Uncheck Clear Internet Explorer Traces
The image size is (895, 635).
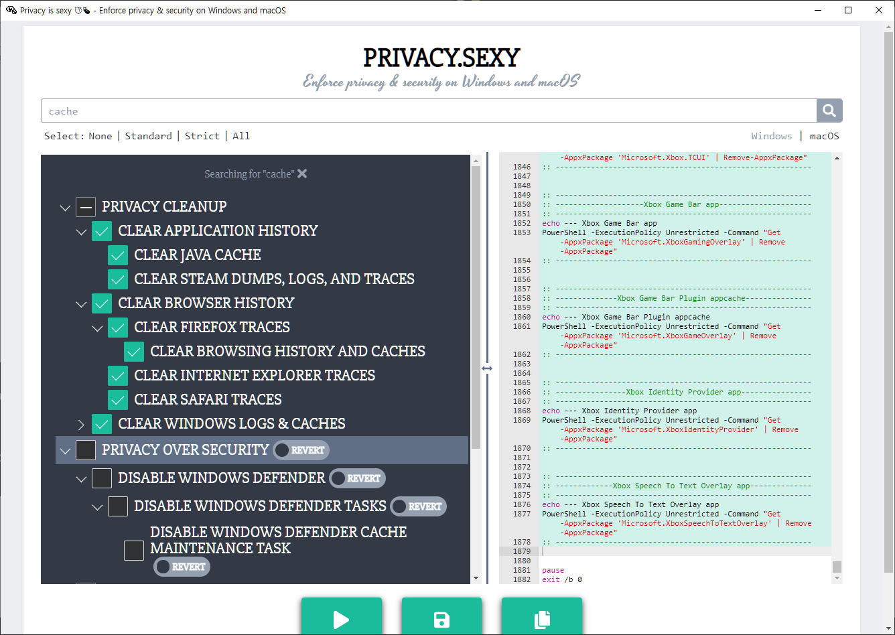point(118,376)
